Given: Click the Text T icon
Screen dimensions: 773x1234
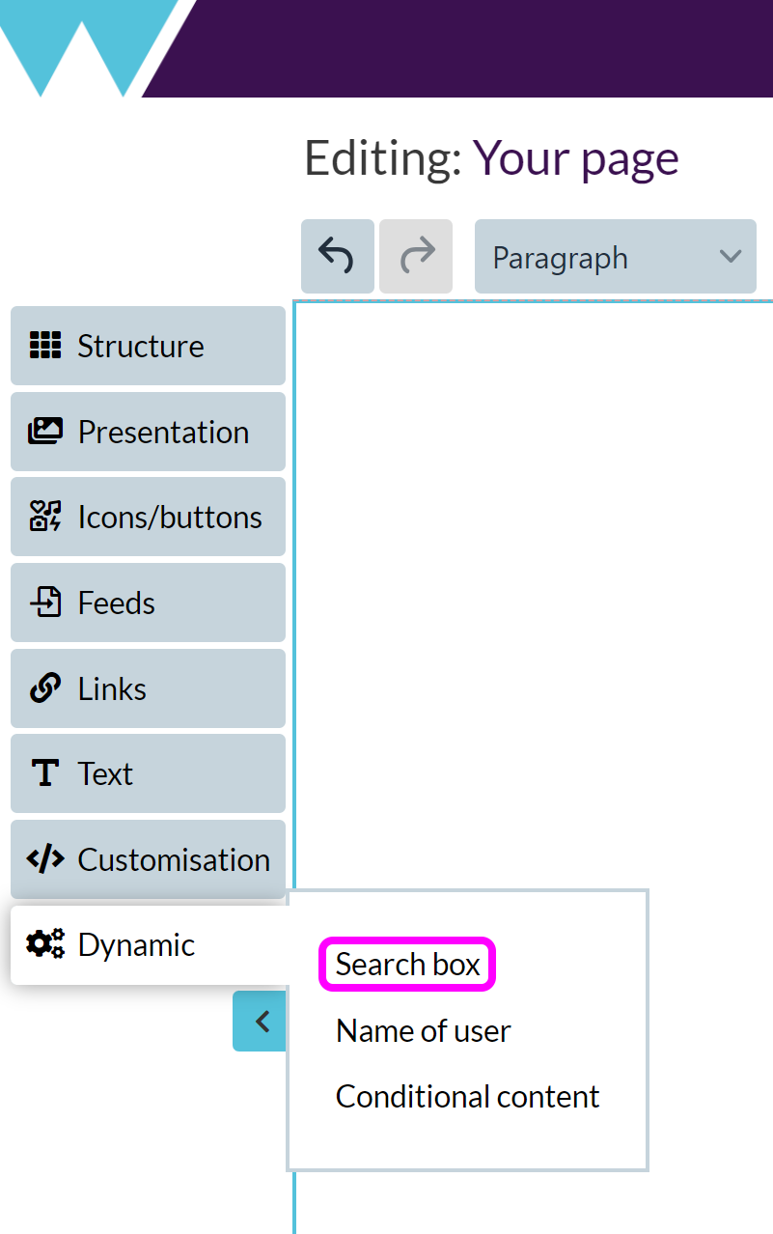Looking at the screenshot, I should coord(45,773).
